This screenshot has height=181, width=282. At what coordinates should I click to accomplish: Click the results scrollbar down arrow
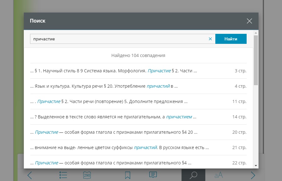tap(256, 166)
